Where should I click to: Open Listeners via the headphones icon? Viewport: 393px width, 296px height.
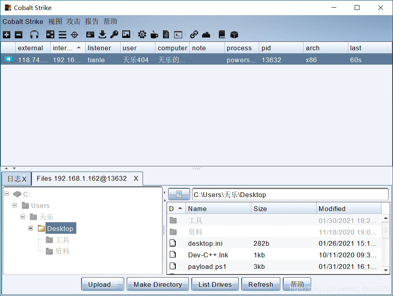tap(34, 35)
